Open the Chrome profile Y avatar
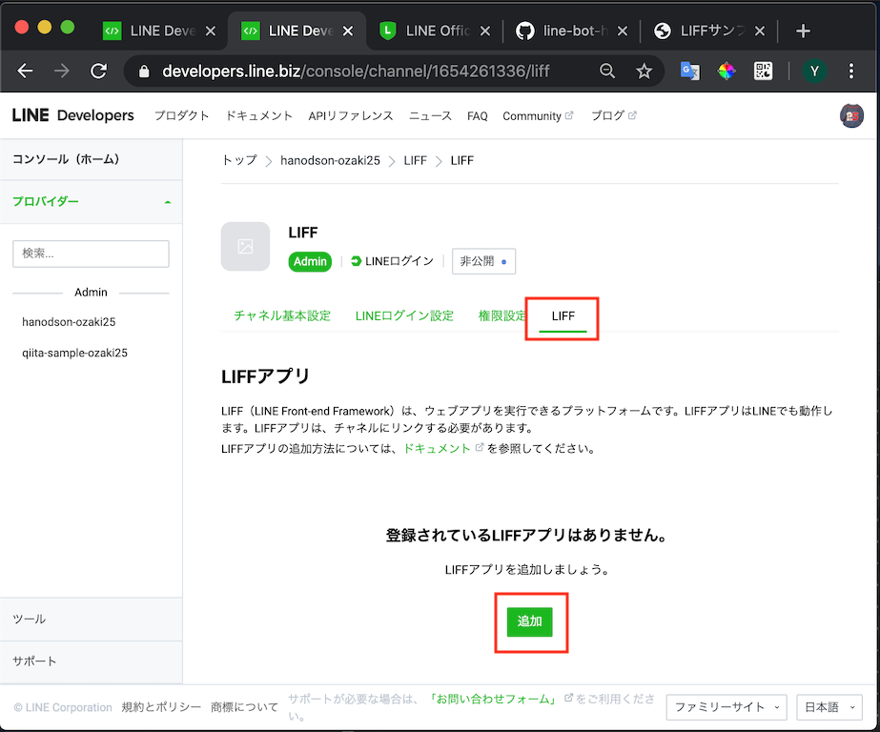Viewport: 880px width, 732px height. pyautogui.click(x=814, y=71)
